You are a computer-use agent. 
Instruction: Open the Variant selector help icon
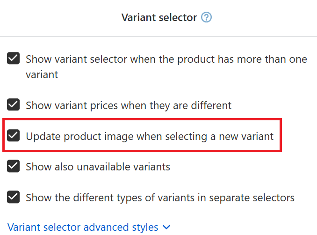point(206,17)
